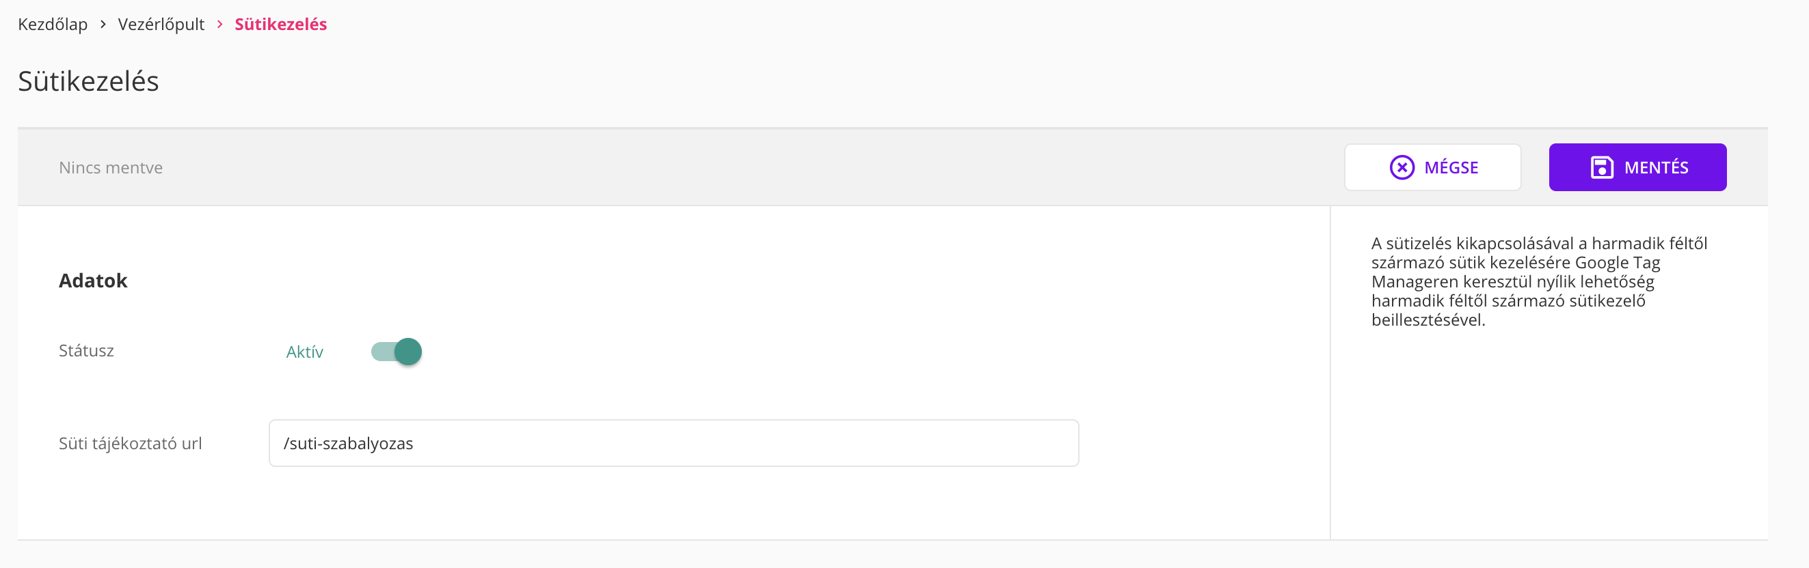1809x568 pixels.
Task: Click the light green track of the status switch
Action: pos(381,352)
